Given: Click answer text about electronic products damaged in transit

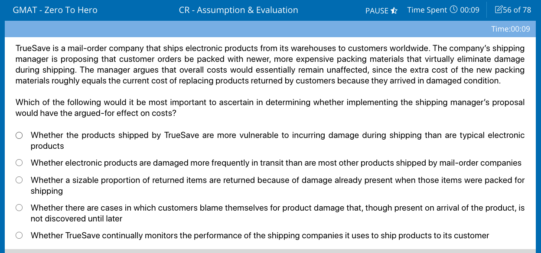Looking at the screenshot, I should pyautogui.click(x=276, y=163).
